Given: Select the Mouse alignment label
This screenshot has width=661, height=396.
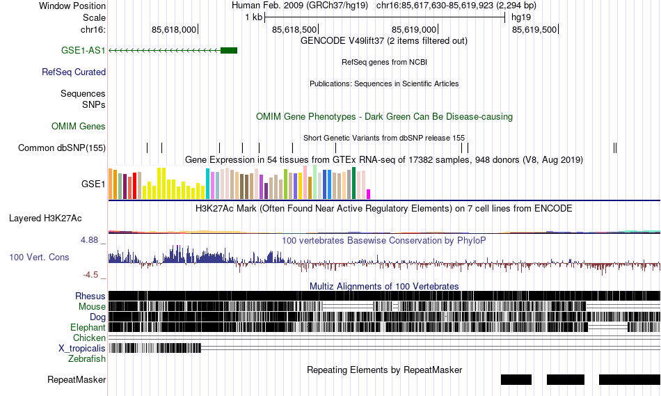Looking at the screenshot, I should click(x=92, y=307).
